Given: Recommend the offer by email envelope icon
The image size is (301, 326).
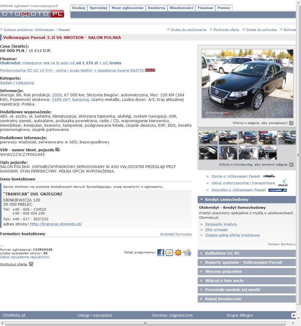Looking at the screenshot, I should pyautogui.click(x=187, y=252).
